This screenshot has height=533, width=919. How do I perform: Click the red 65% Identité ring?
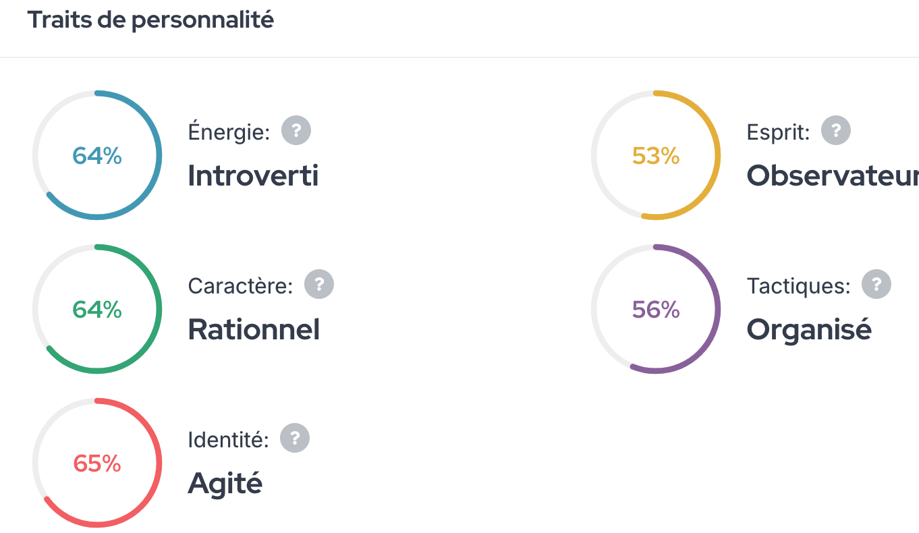(97, 464)
